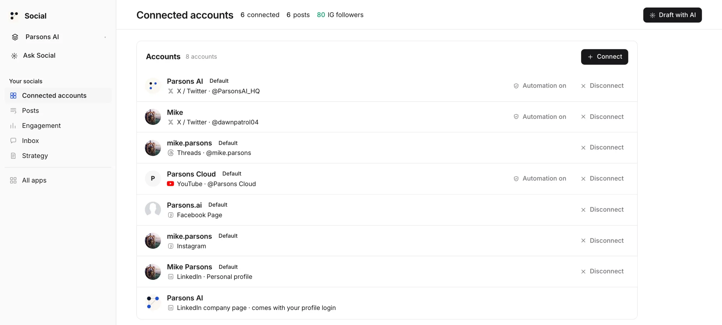Toggle Automation on for Parsons AI Twitter

[540, 86]
